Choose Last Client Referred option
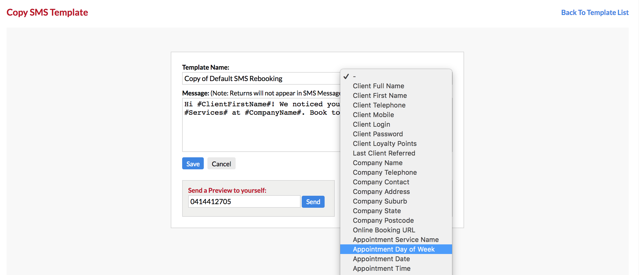 point(384,153)
